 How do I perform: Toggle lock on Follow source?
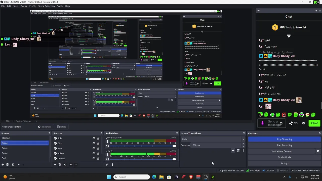(x=98, y=153)
